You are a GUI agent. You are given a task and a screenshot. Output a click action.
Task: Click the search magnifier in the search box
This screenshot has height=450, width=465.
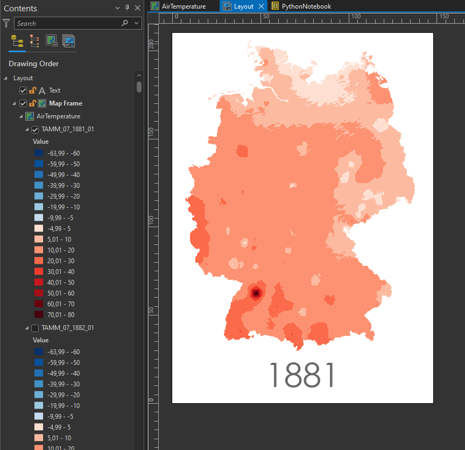[124, 23]
